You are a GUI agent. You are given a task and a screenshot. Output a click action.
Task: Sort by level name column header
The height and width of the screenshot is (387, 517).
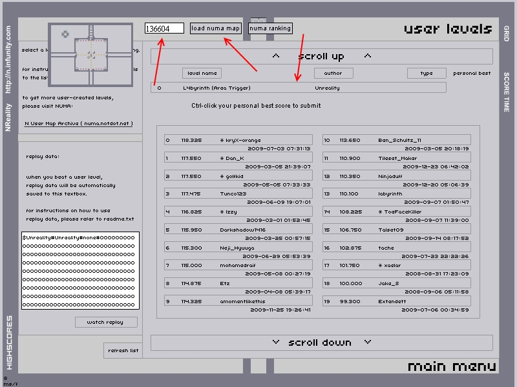coord(202,73)
